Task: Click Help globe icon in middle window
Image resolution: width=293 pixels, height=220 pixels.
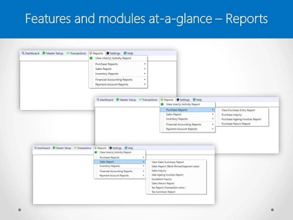Action: click(194, 100)
